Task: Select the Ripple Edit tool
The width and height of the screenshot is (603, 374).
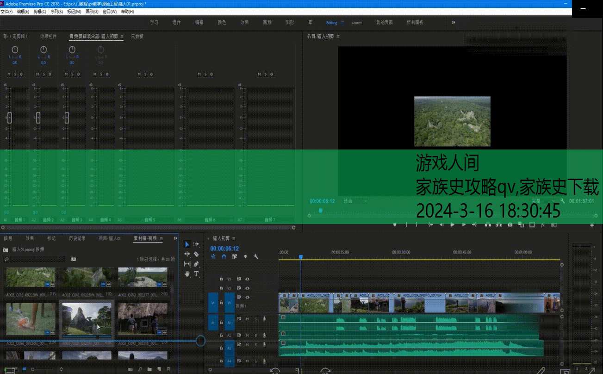Action: (x=187, y=254)
